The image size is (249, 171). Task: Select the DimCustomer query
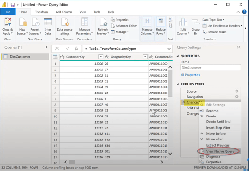pyautogui.click(x=25, y=57)
